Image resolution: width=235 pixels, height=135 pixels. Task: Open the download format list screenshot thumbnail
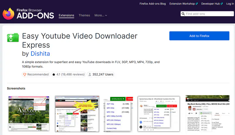pyautogui.click(x=118, y=114)
